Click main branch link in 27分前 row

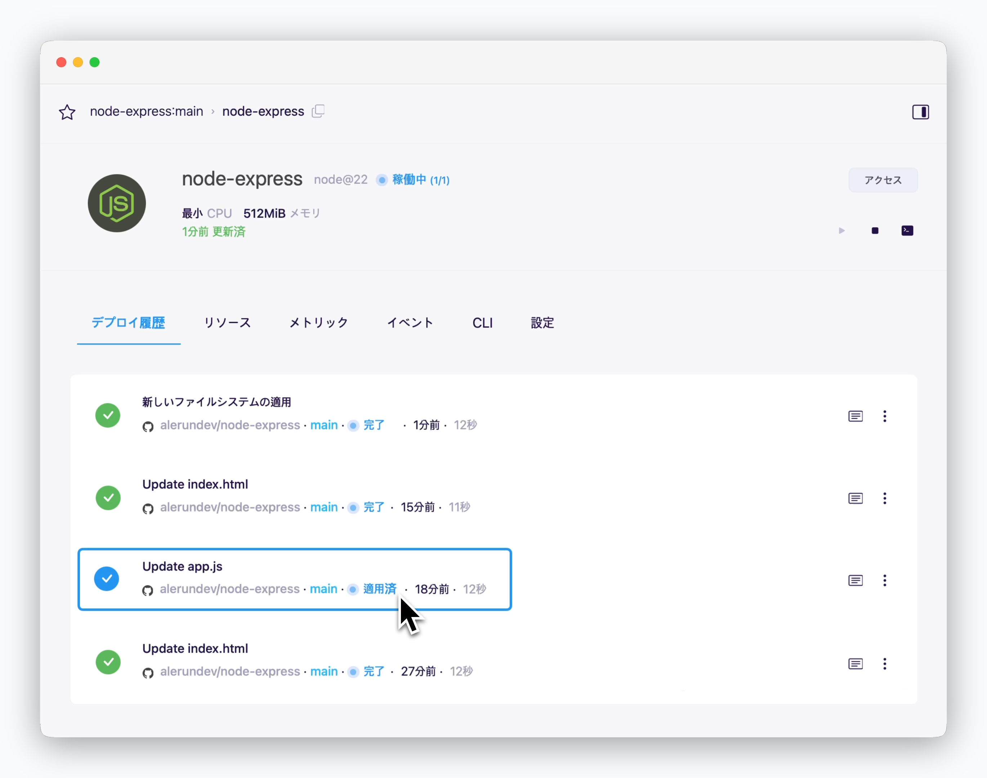[324, 671]
